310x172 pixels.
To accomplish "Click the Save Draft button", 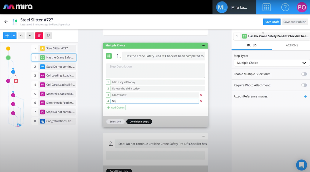I will point(272,22).
